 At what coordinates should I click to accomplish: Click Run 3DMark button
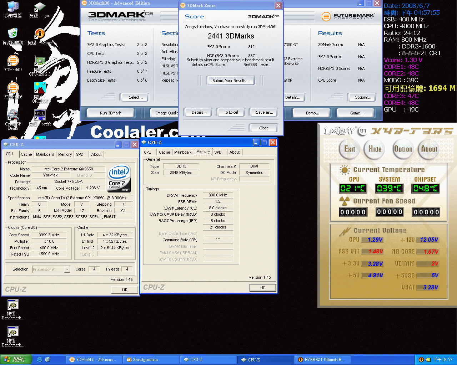[110, 113]
